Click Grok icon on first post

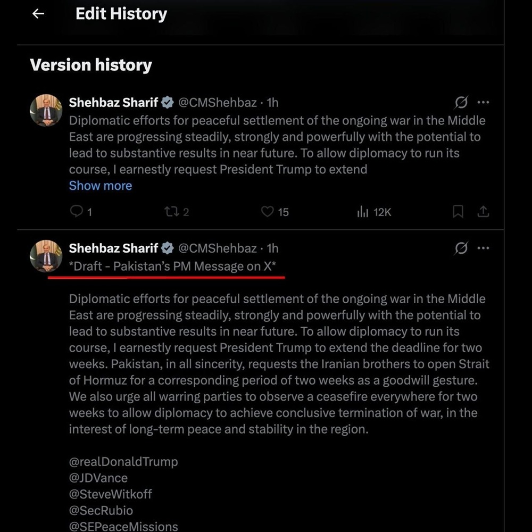[461, 102]
